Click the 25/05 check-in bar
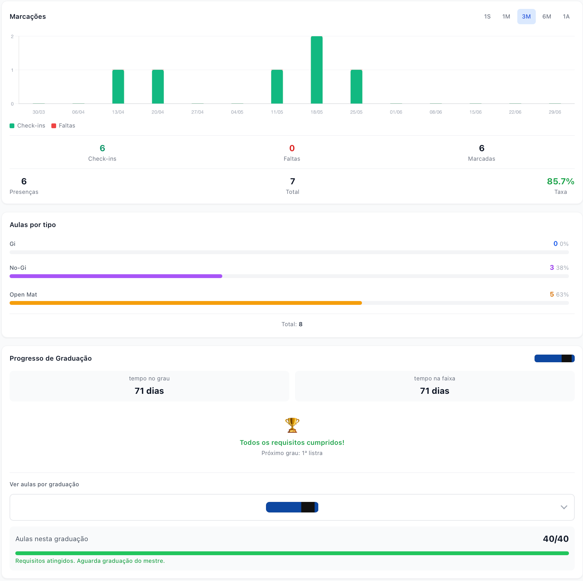This screenshot has height=581, width=583. (356, 87)
